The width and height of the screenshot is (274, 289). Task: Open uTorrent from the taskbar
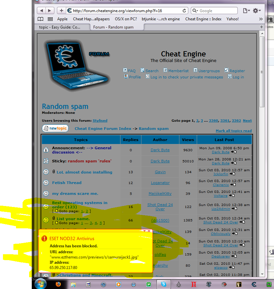pos(149,284)
